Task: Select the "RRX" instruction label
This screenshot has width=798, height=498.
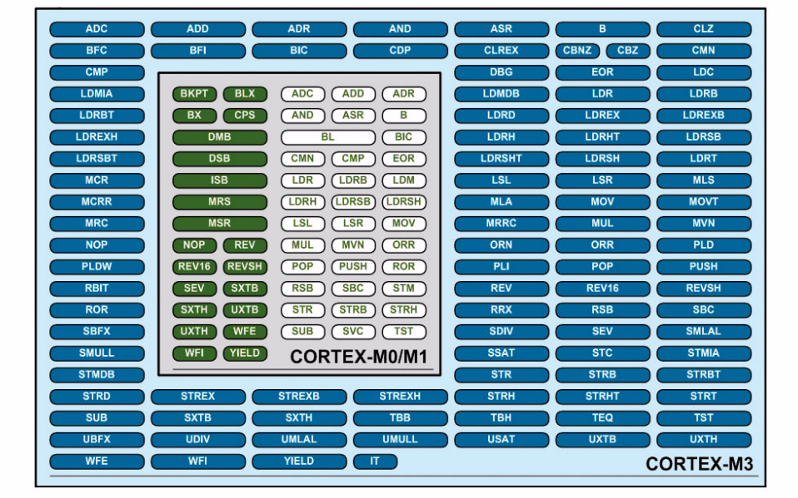Action: 501,310
